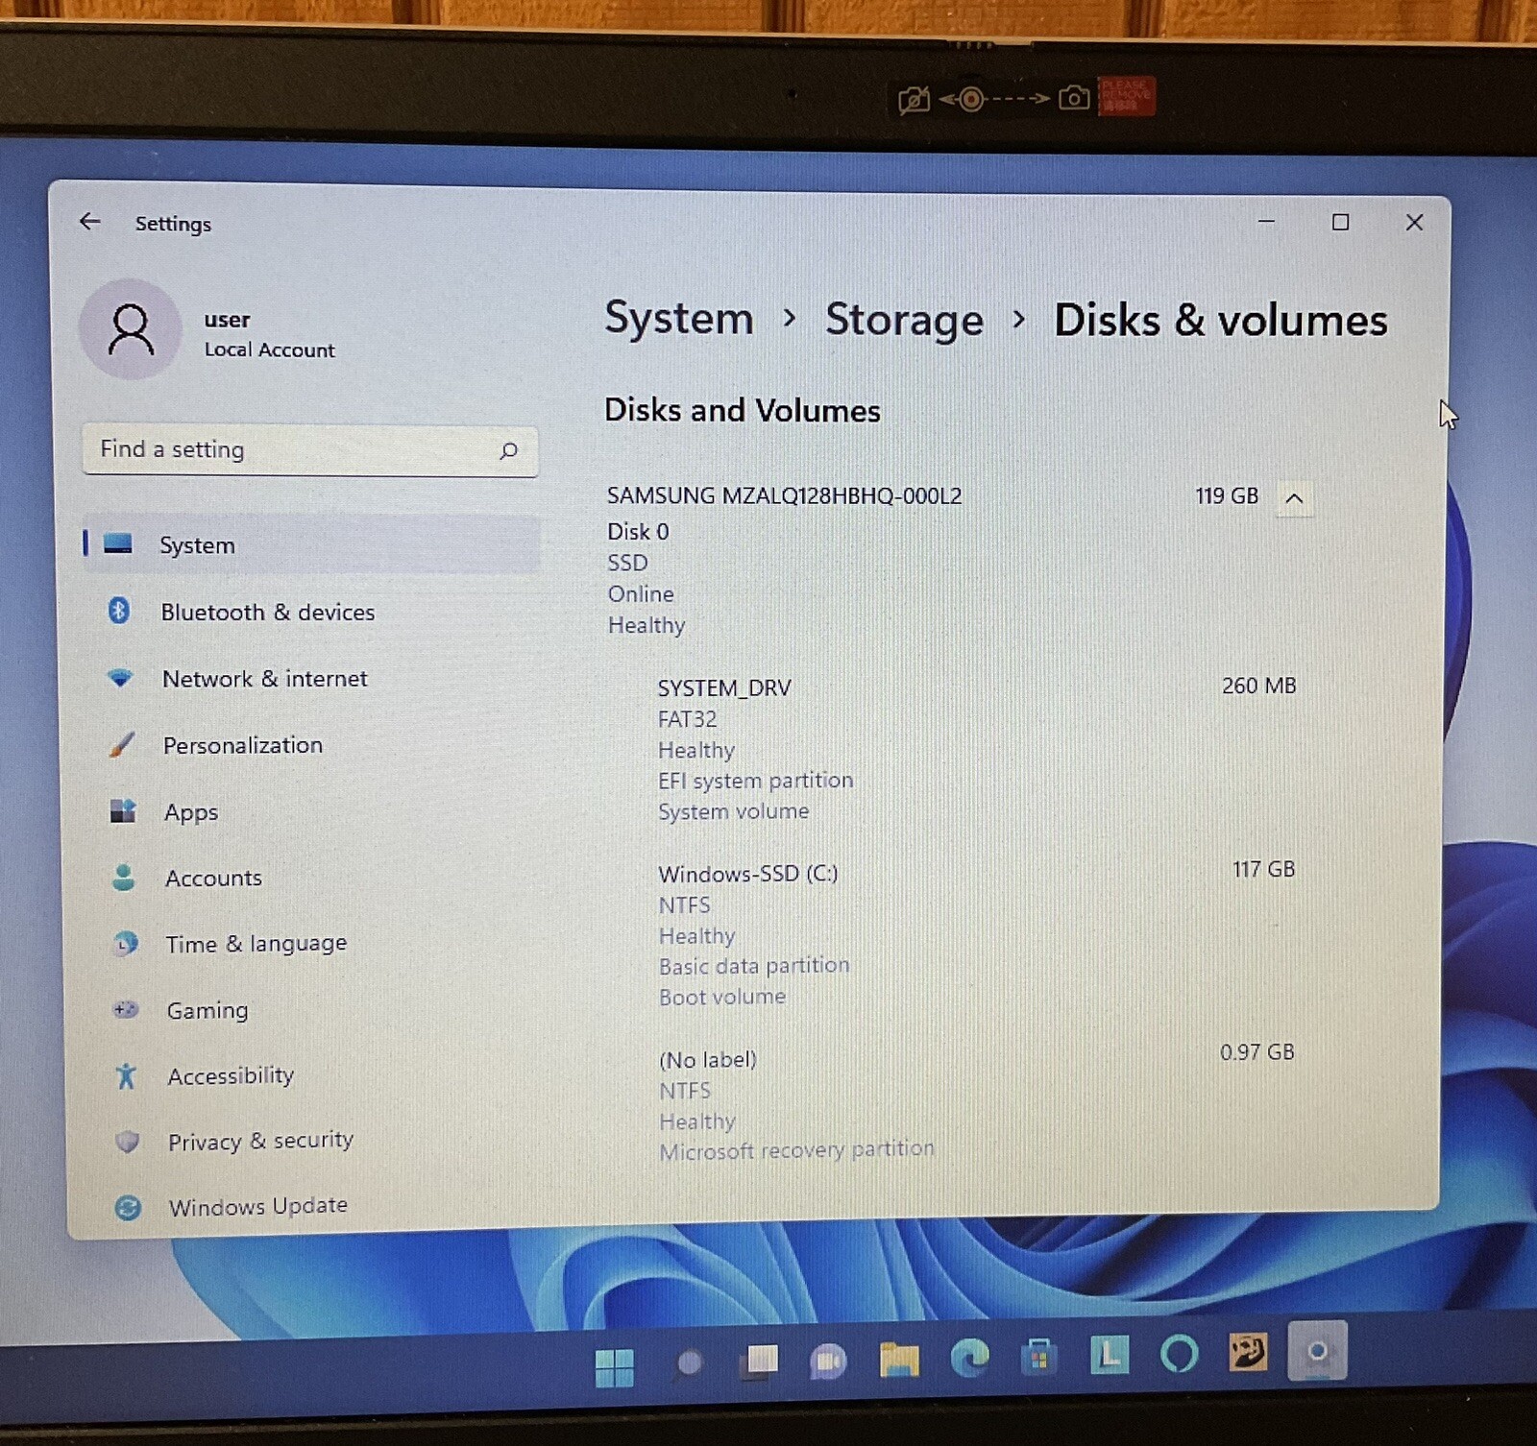
Task: Click the user Local Account name
Action: coord(269,334)
